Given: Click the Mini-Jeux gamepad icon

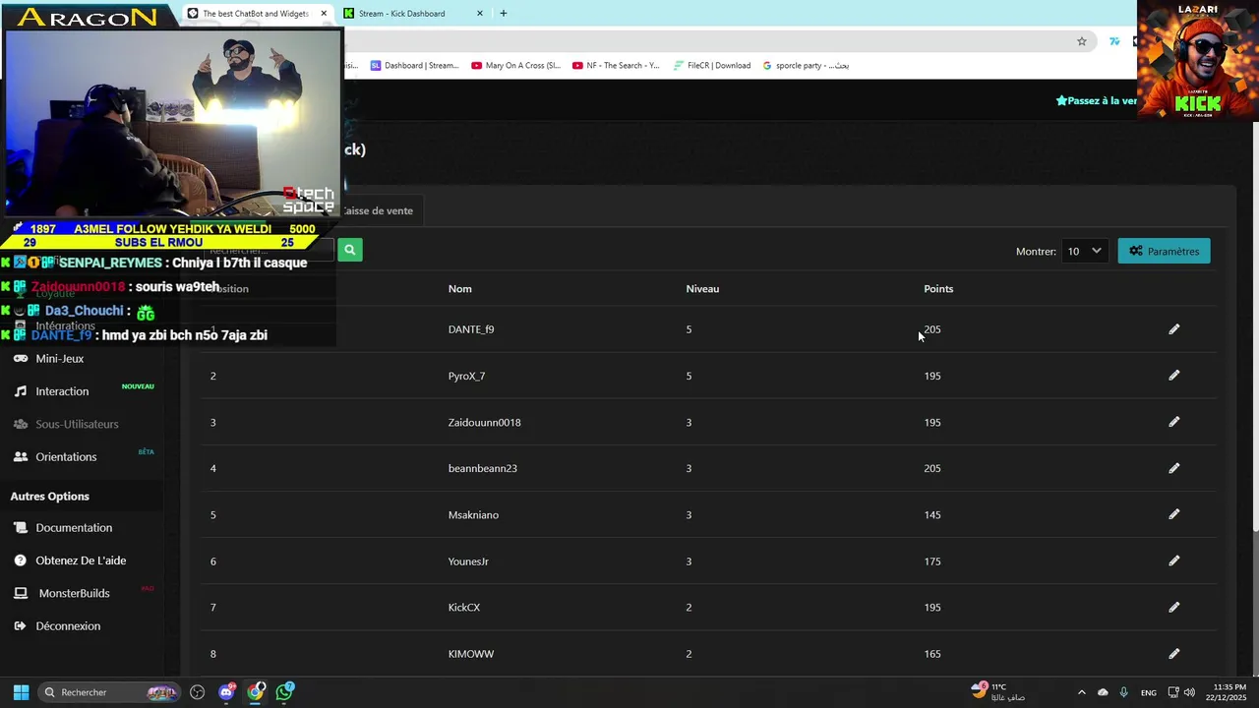Looking at the screenshot, I should (20, 359).
